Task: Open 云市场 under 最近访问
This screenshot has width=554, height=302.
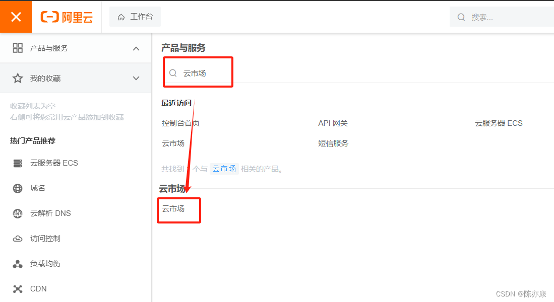Action: tap(173, 143)
